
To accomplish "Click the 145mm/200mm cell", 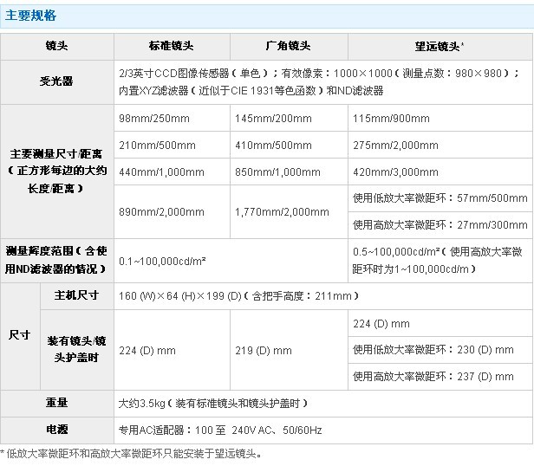I will pos(267,118).
